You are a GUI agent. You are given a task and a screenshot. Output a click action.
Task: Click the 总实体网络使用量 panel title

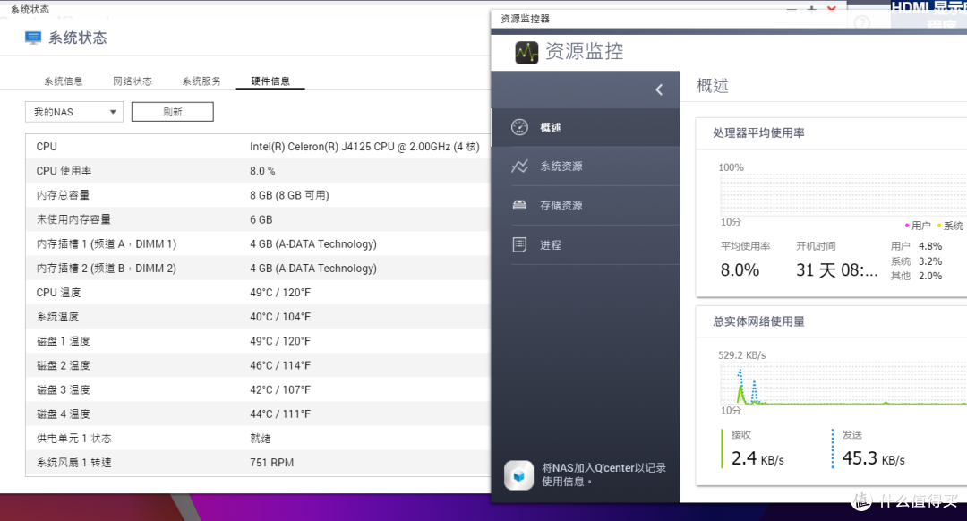(758, 321)
